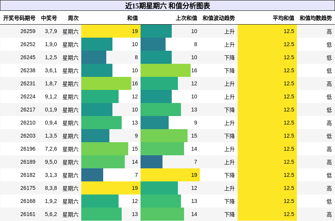
Task: Click the 平均和值 column header
Action: (283, 18)
